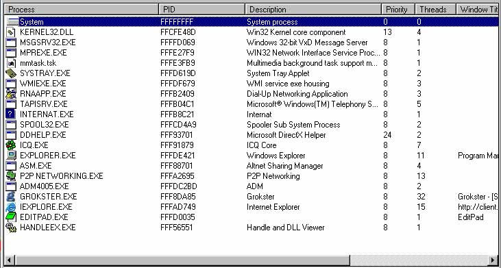Click the mmtask.tsk icon

[x=11, y=63]
